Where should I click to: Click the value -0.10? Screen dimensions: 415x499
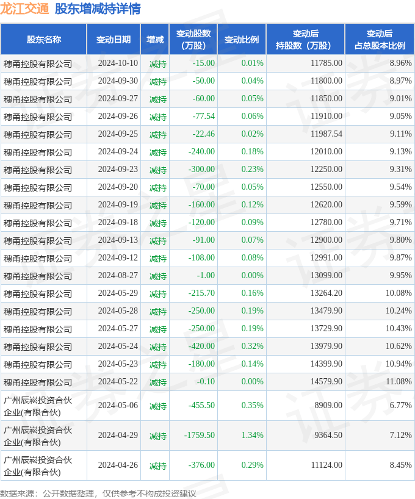pos(206,381)
